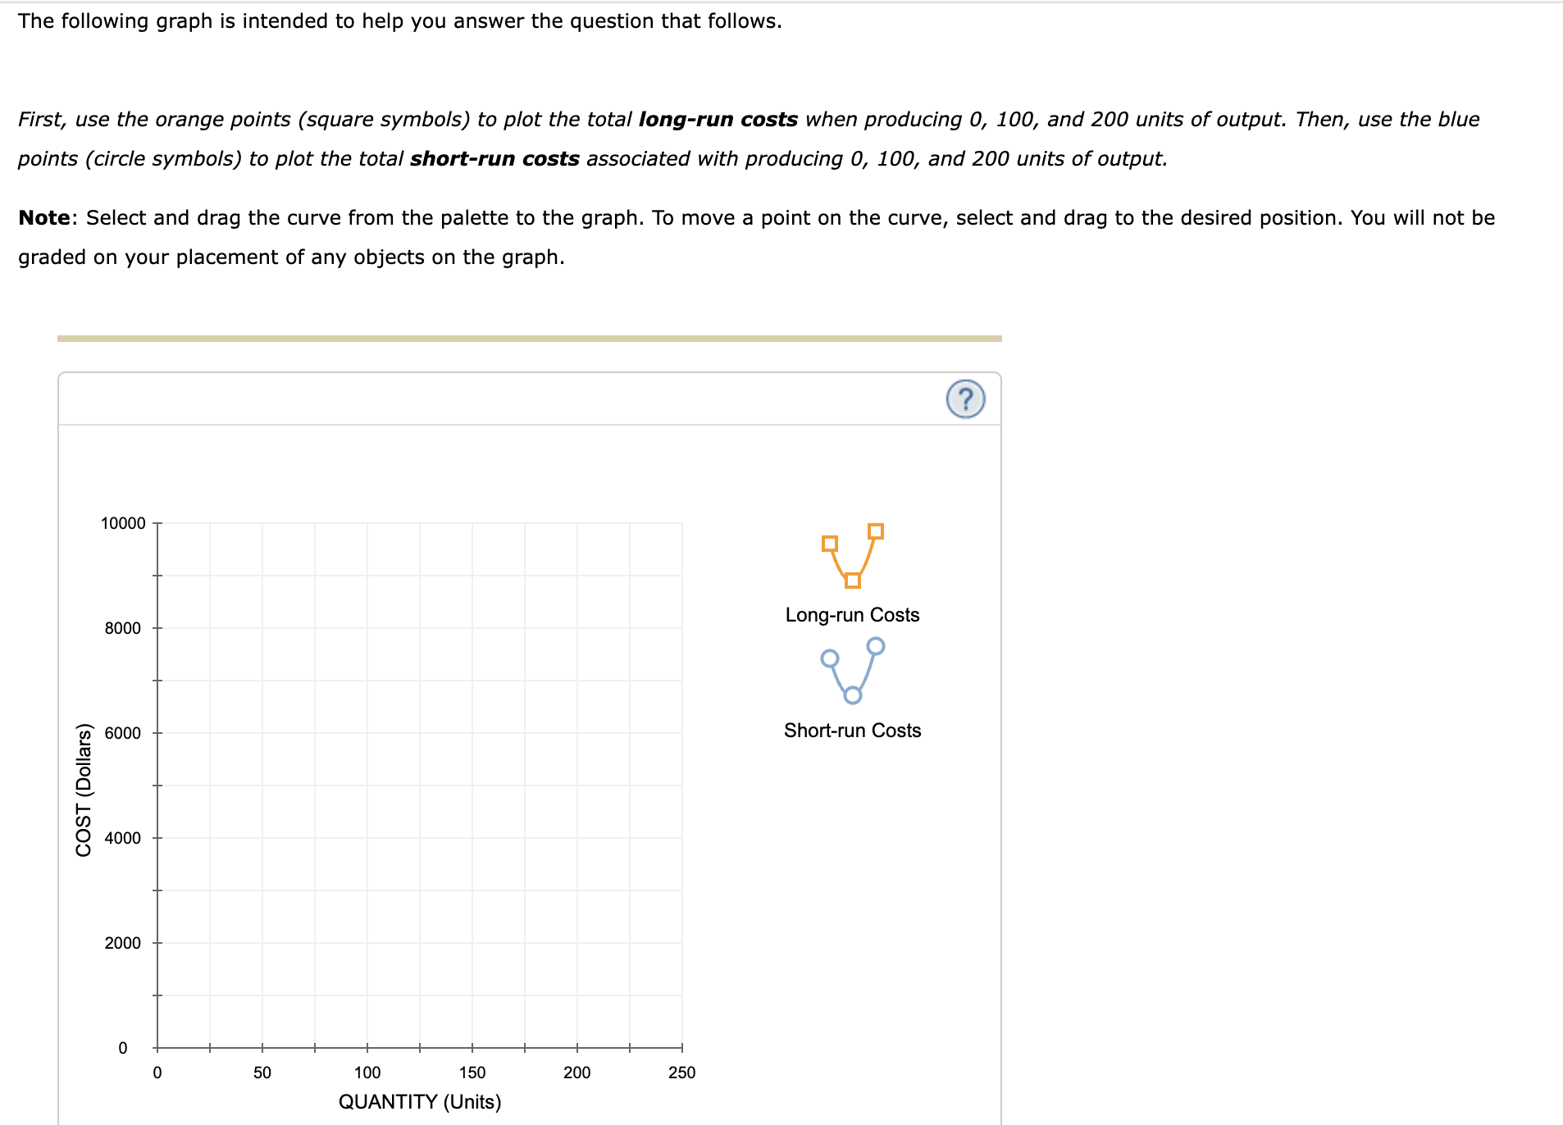Click the rightmost blue circle point
This screenshot has height=1125, width=1563.
click(877, 647)
